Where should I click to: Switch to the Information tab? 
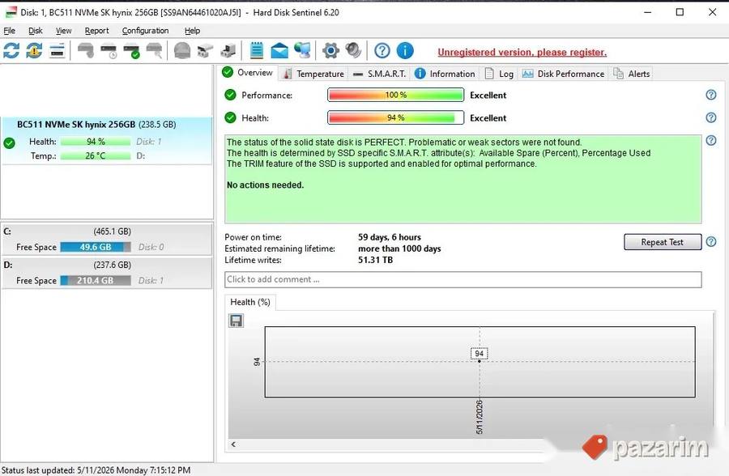(x=445, y=74)
